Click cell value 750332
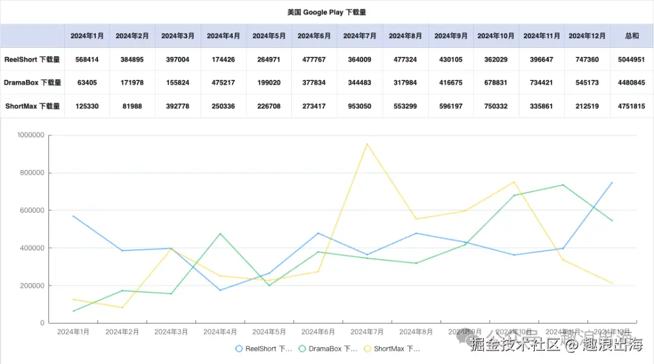The width and height of the screenshot is (654, 364). tap(496, 106)
